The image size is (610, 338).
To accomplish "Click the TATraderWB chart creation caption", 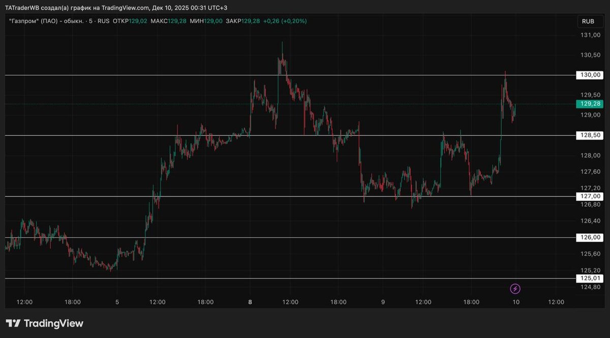I will 116,8.
